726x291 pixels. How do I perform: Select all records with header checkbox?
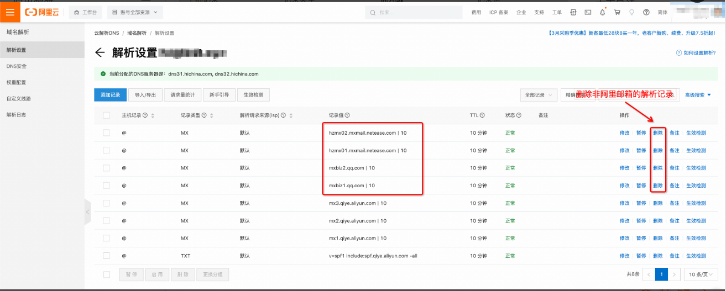[106, 115]
